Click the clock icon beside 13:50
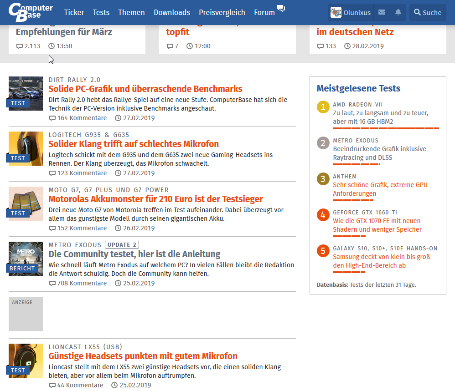The height and width of the screenshot is (391, 455). coord(52,46)
